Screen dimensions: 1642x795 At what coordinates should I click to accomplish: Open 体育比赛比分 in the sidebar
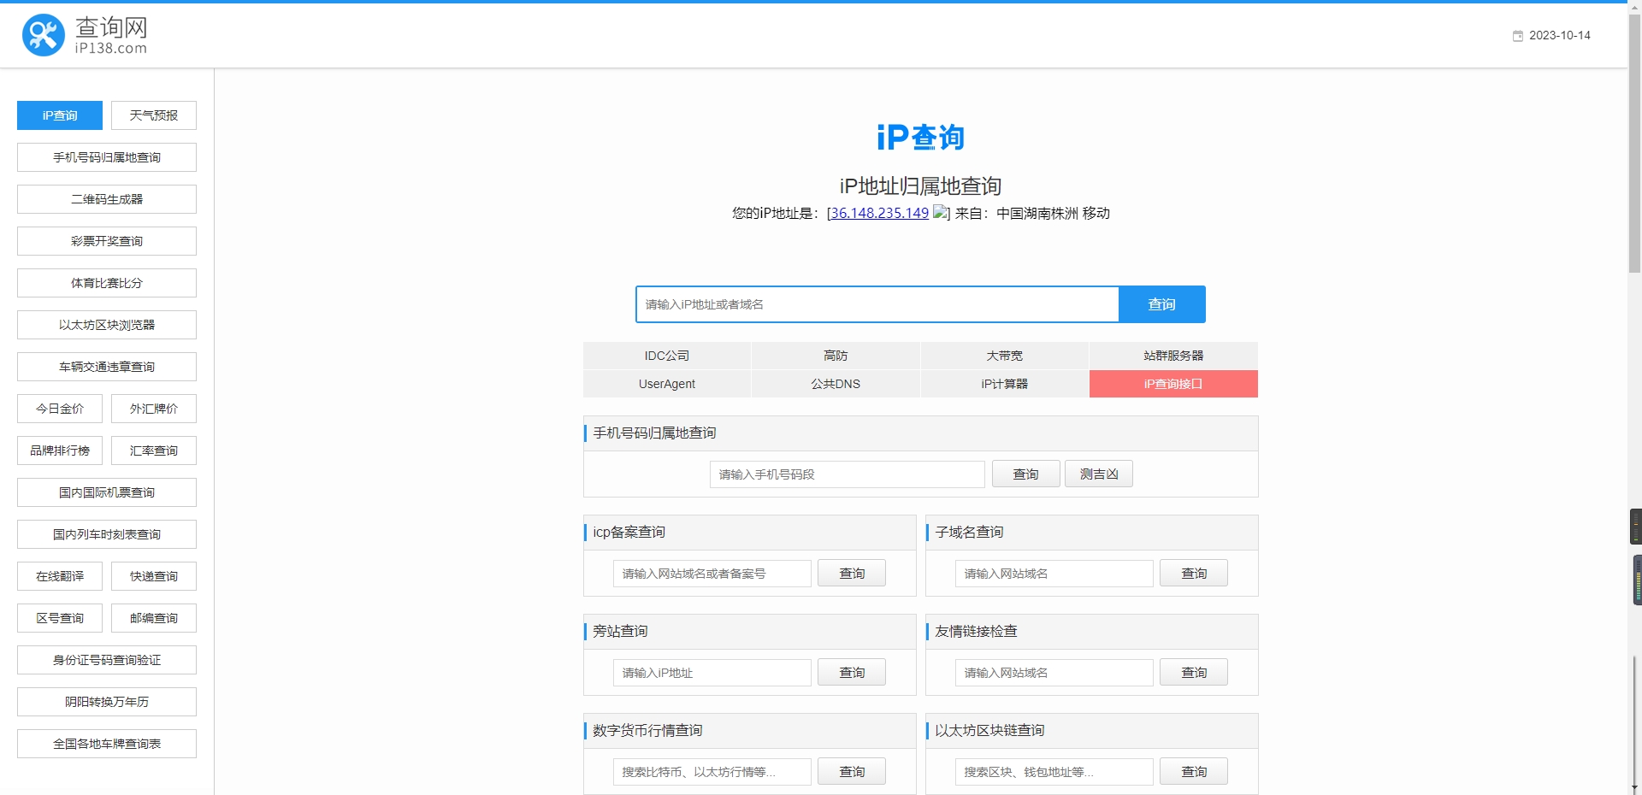(107, 283)
